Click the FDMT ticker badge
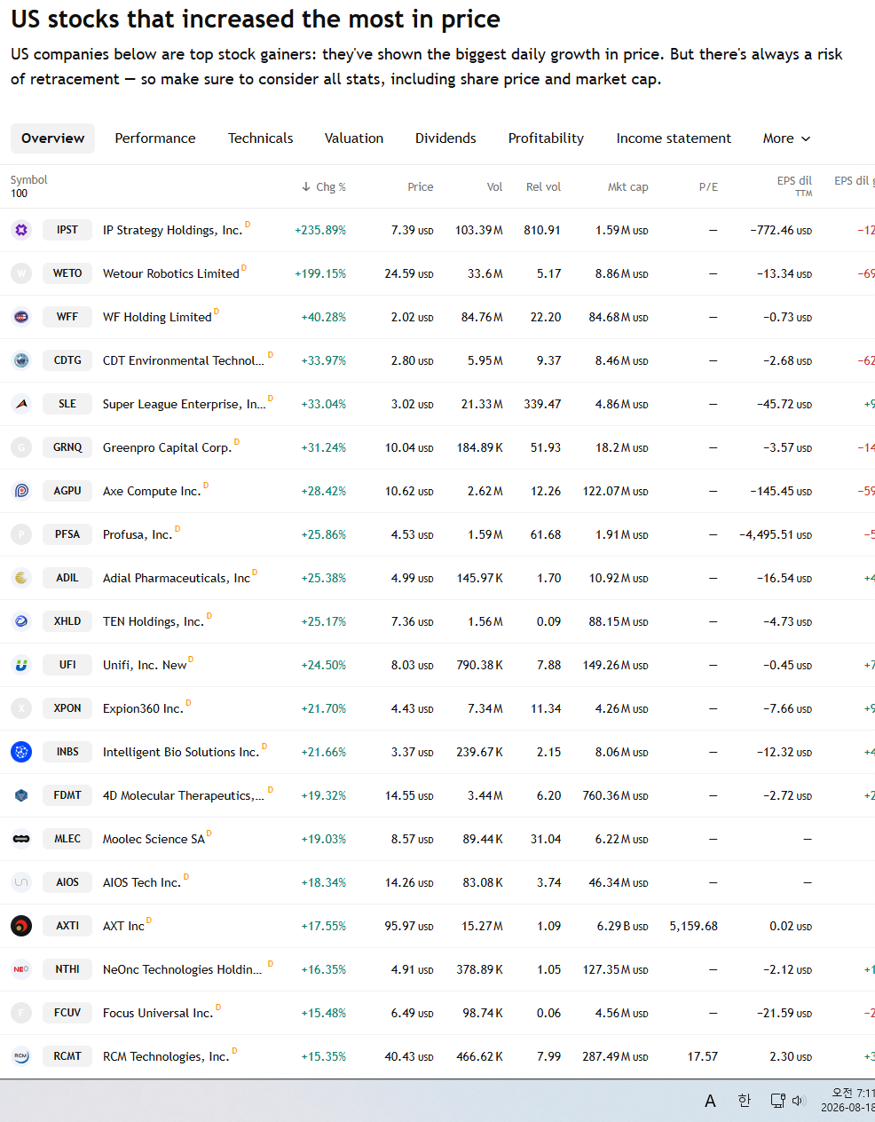The image size is (875, 1122). coord(67,795)
